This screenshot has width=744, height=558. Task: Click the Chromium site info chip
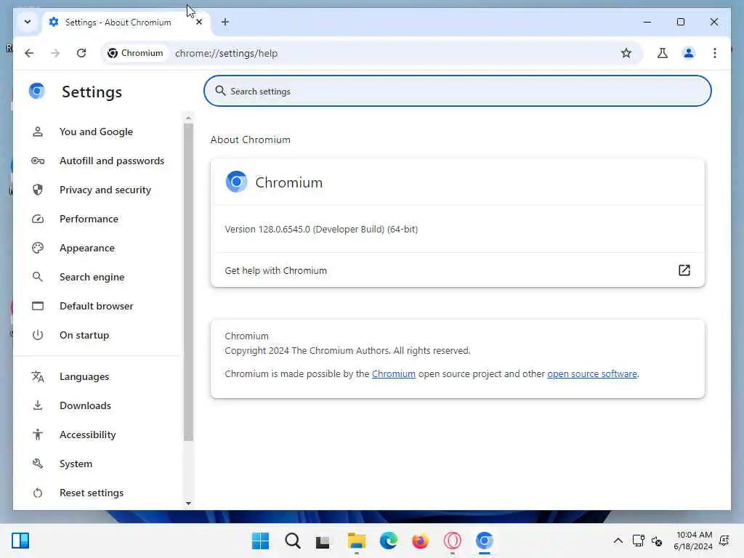point(136,53)
